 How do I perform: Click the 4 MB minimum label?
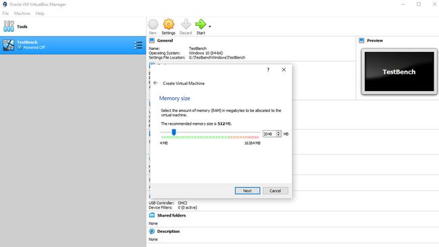point(164,143)
